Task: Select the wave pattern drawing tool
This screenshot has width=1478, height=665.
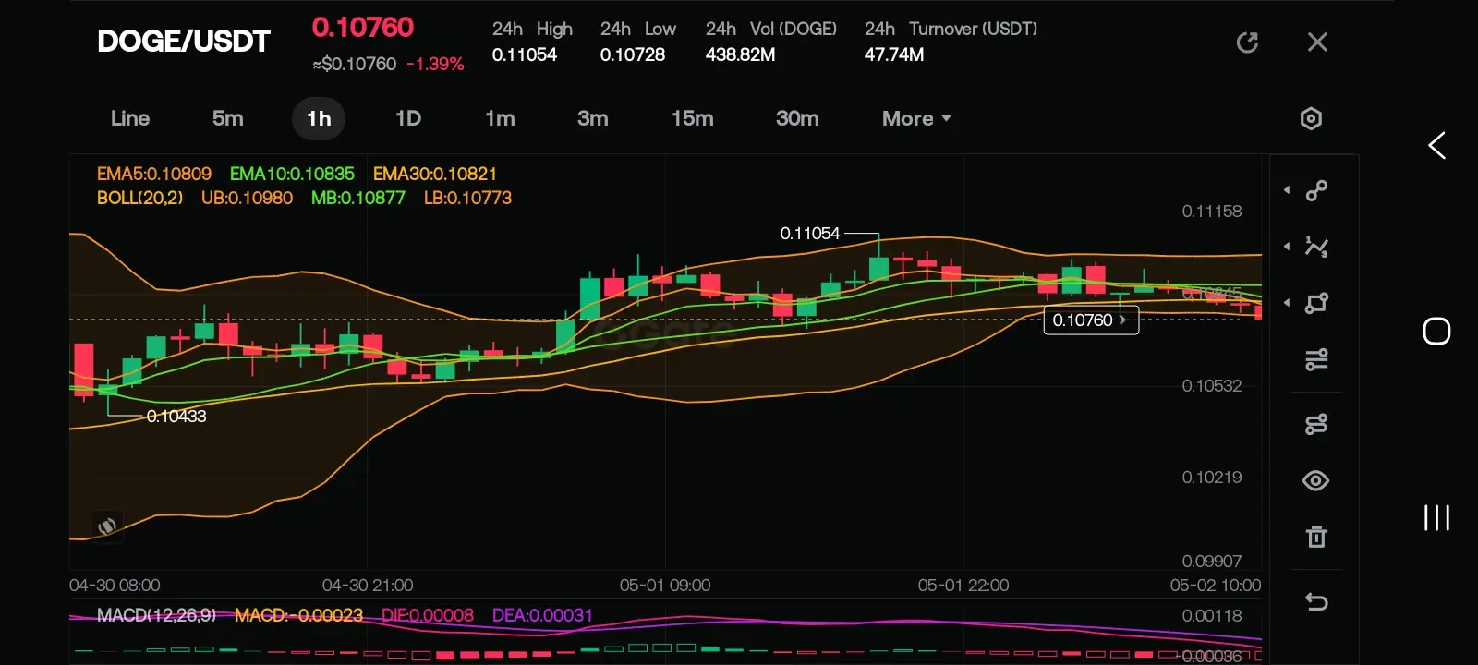Action: 1316,247
